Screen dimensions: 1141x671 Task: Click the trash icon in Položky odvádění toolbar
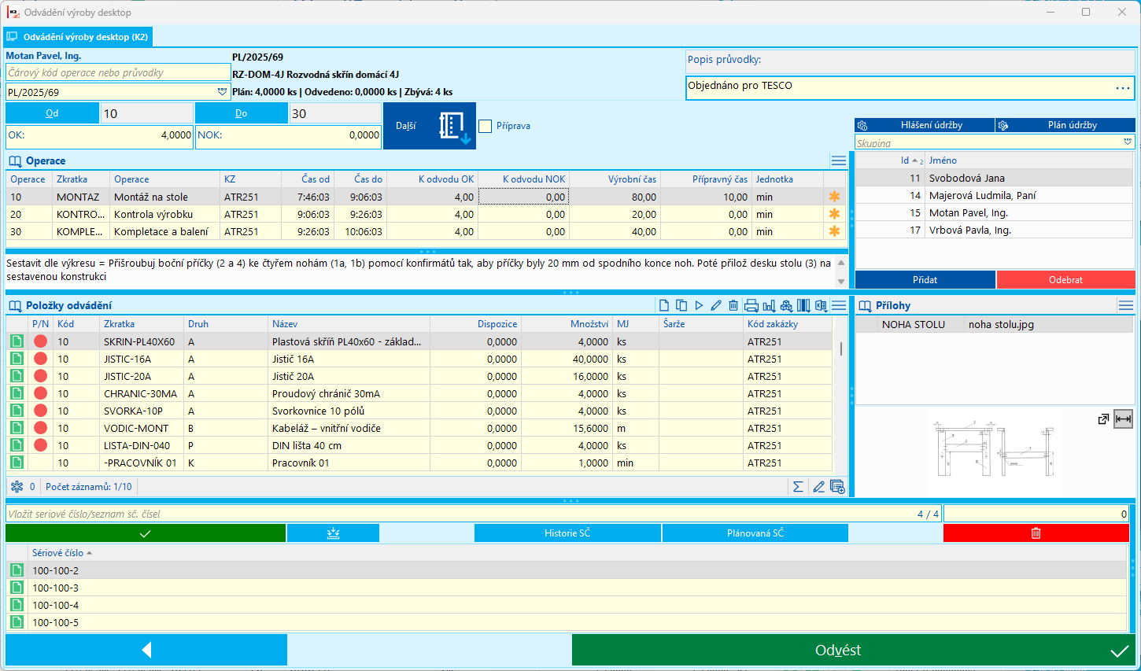coord(733,306)
